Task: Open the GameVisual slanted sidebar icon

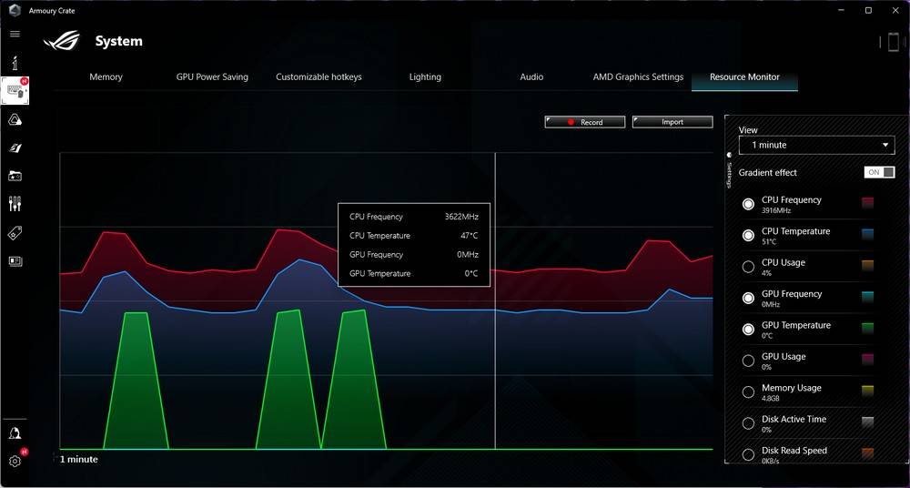Action: coord(15,148)
